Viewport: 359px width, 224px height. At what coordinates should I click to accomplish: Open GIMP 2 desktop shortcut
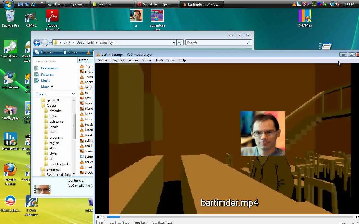pyautogui.click(x=31, y=18)
